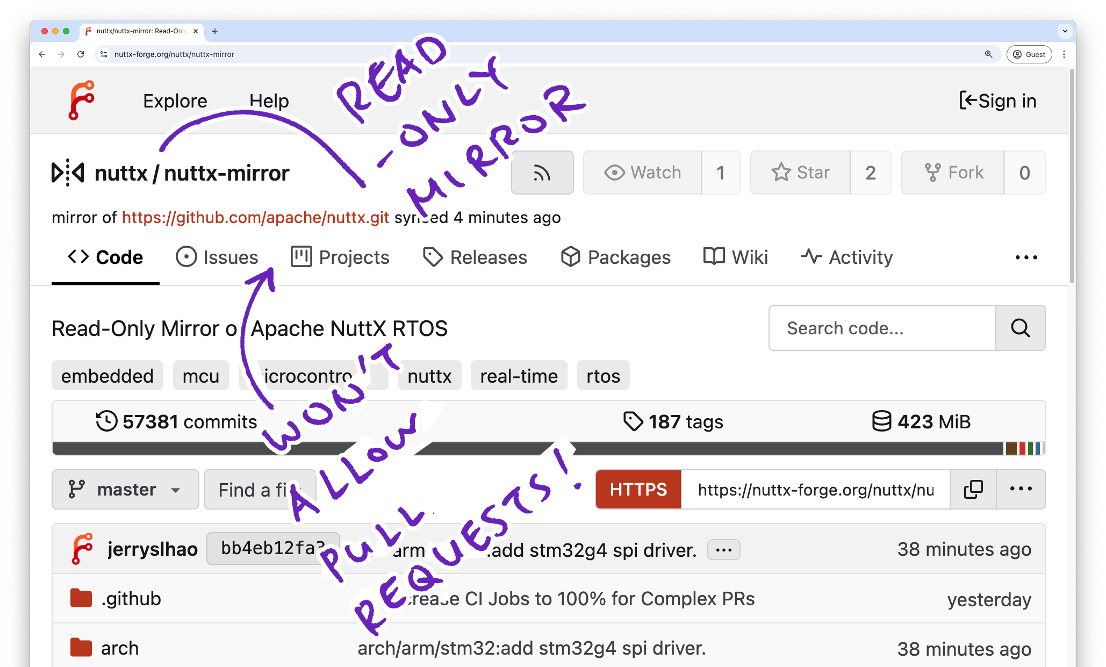The height and width of the screenshot is (667, 1106).
Task: Click the Forgejo logo in the header
Action: click(82, 101)
